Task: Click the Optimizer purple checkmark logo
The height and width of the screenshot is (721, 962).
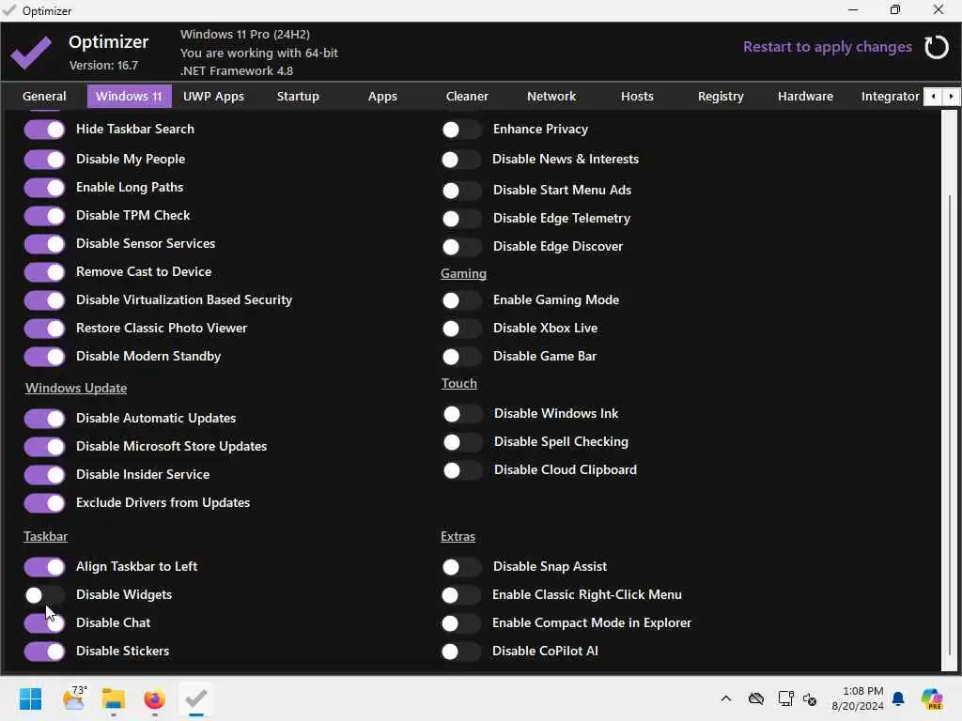Action: tap(31, 53)
